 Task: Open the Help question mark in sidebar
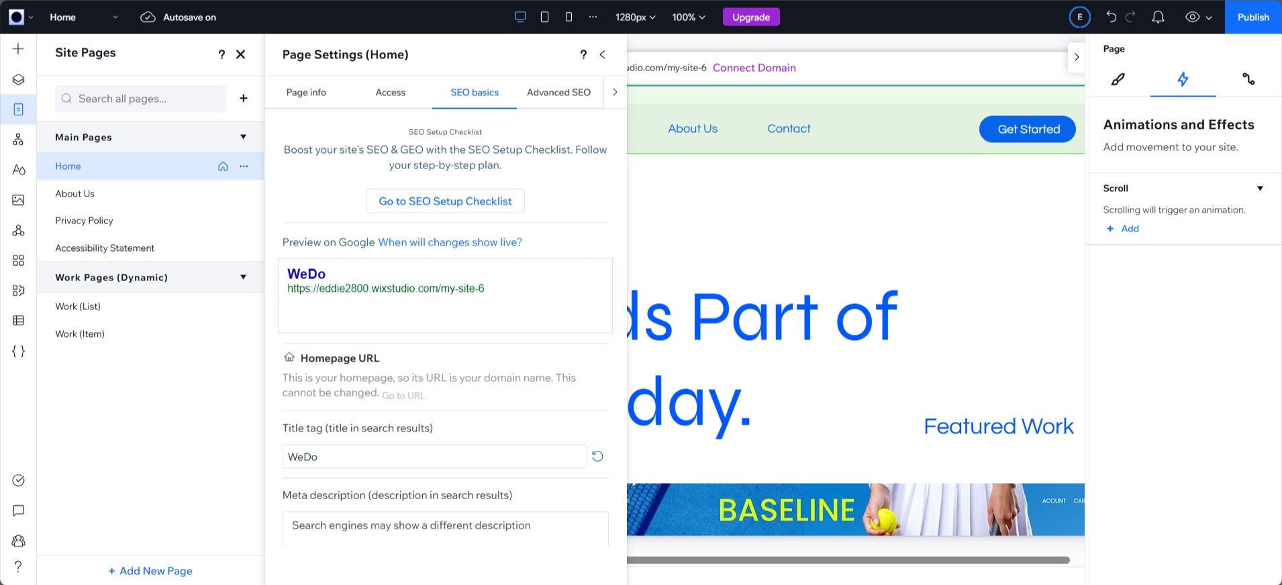pos(18,566)
